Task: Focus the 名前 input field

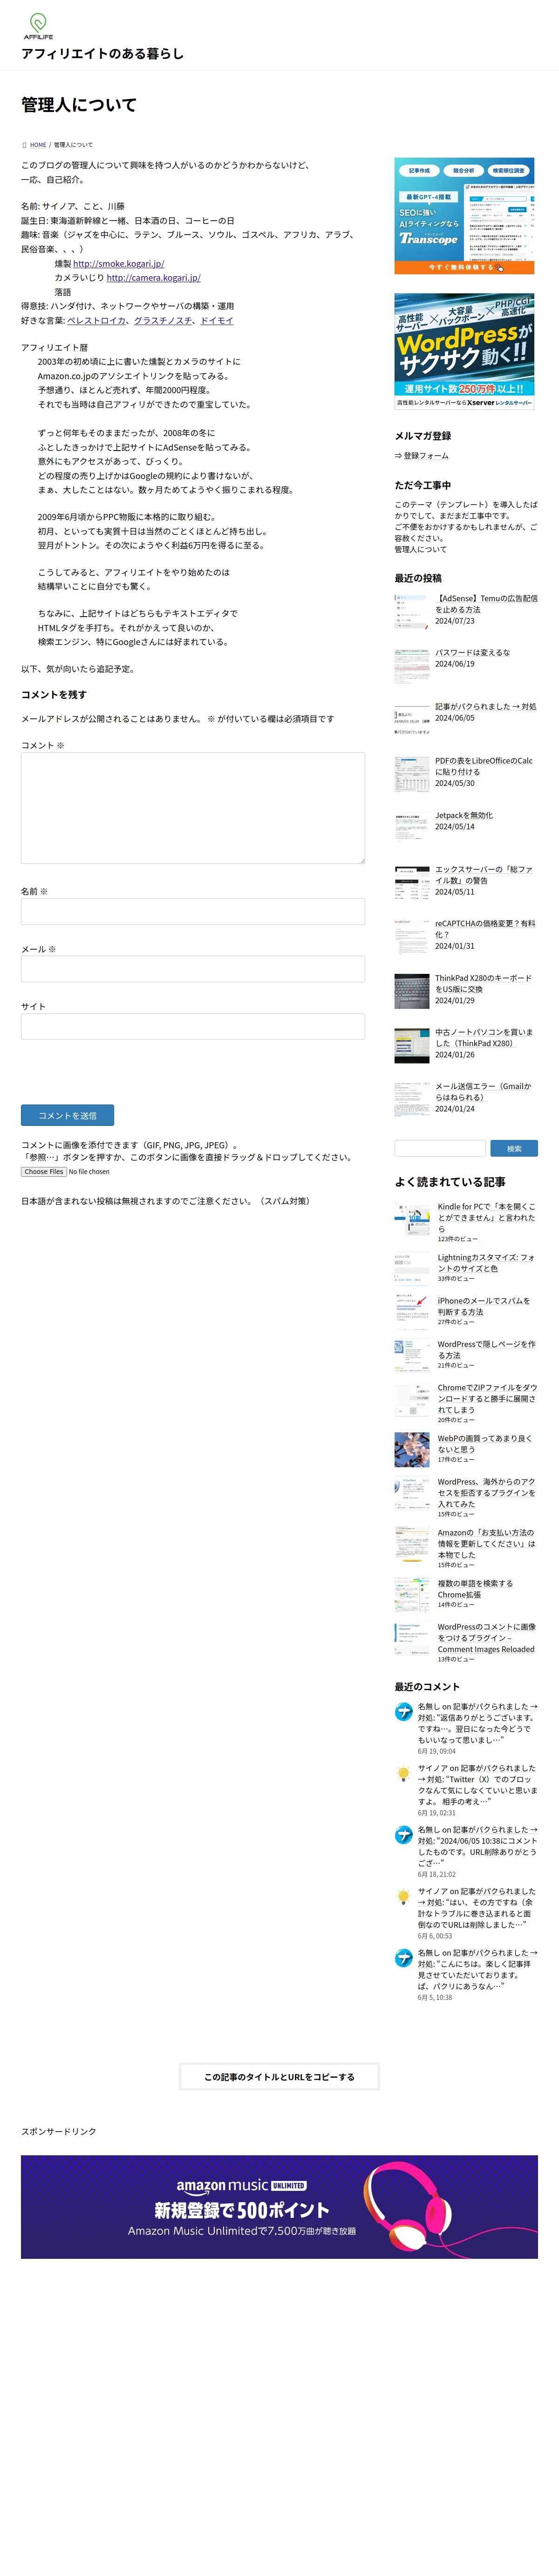Action: pos(193,911)
